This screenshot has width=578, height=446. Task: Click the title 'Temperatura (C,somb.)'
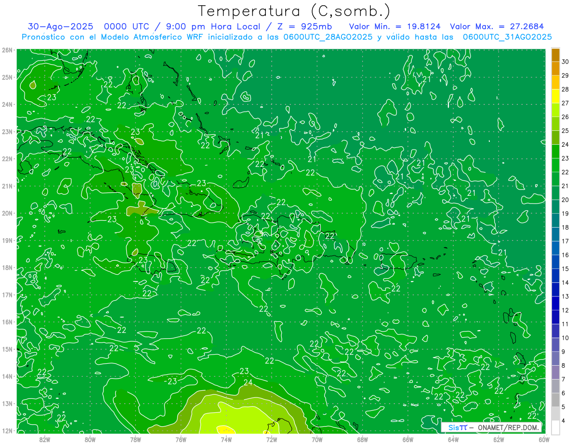click(294, 11)
